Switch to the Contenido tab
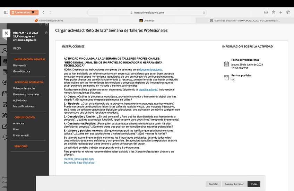Screen dimensions: 294x191 (147, 20)
